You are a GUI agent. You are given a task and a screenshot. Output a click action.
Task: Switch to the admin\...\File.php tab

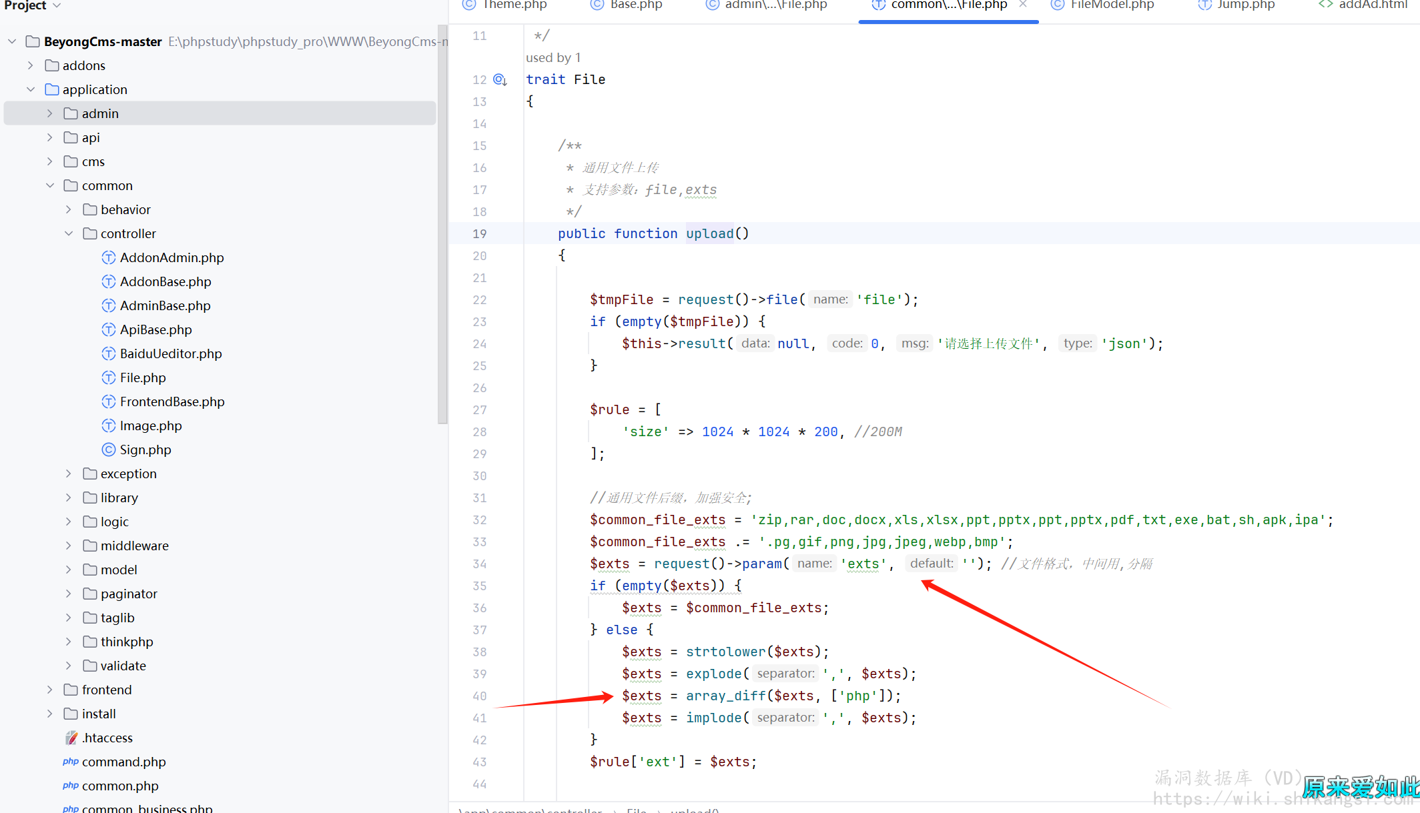(x=767, y=5)
